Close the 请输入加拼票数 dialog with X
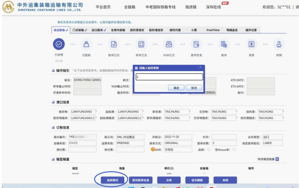Image resolution: width=299 pixels, height=188 pixels. pos(200,67)
